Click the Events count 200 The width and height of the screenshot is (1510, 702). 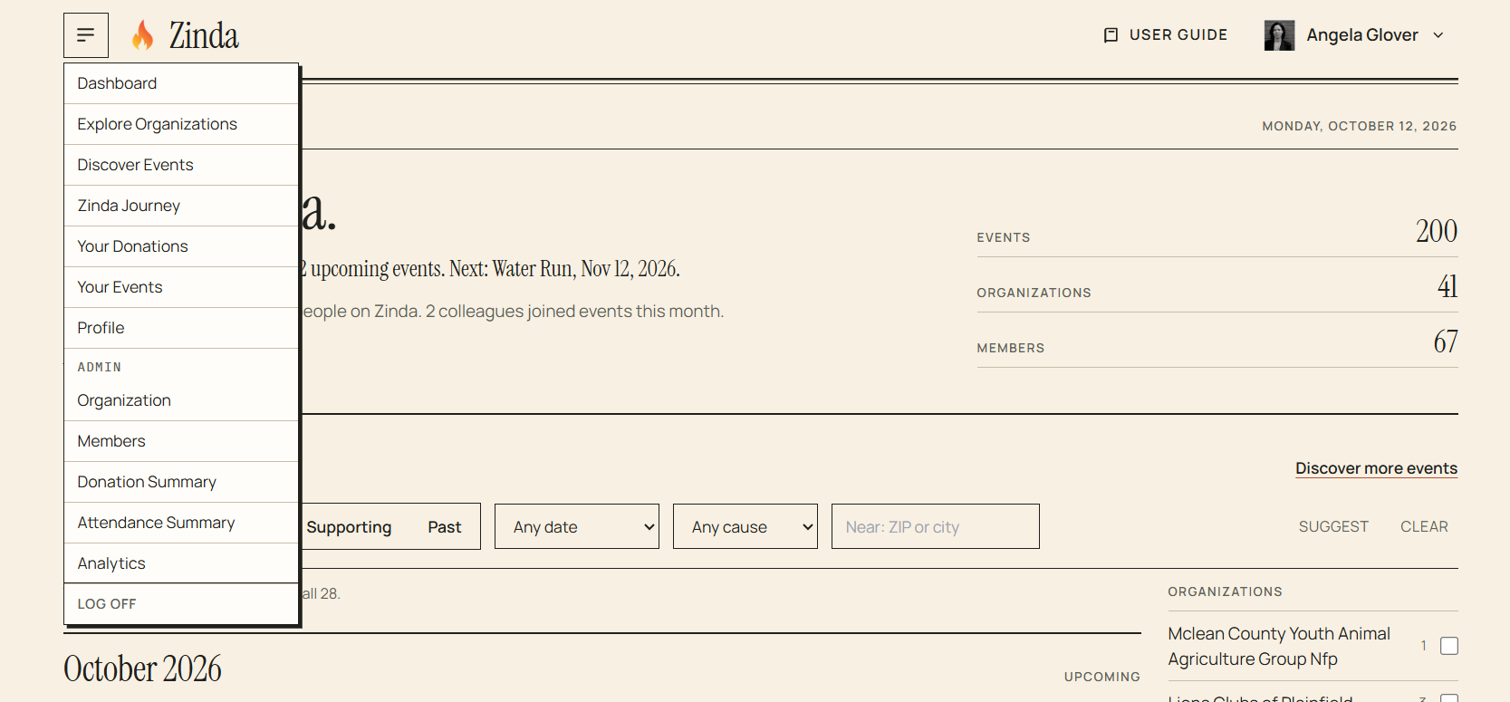[x=1437, y=231]
